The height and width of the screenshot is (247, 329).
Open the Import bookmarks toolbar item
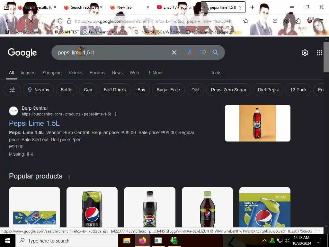point(25,32)
